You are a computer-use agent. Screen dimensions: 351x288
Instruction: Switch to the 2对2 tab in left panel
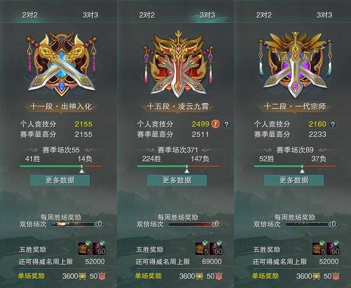point(30,15)
